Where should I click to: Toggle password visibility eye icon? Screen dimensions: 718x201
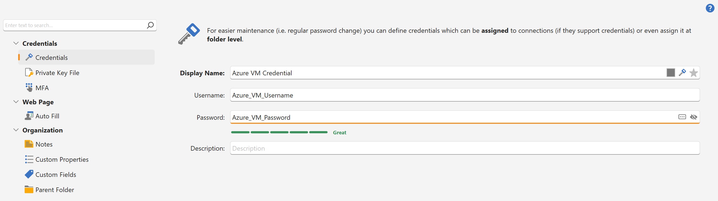tap(693, 117)
